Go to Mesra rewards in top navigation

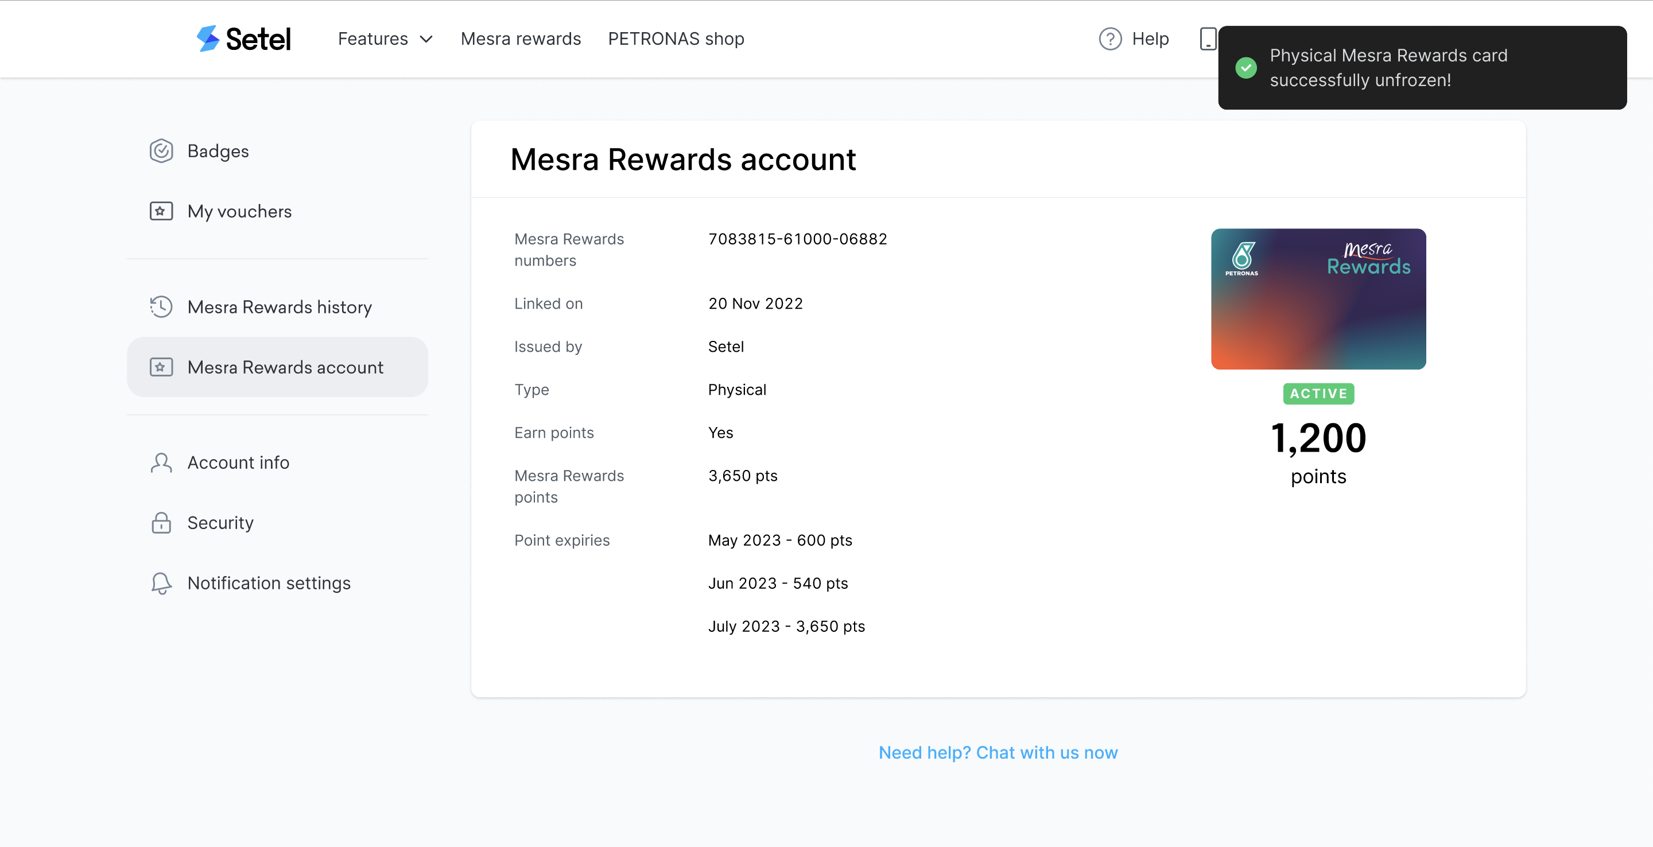point(521,38)
